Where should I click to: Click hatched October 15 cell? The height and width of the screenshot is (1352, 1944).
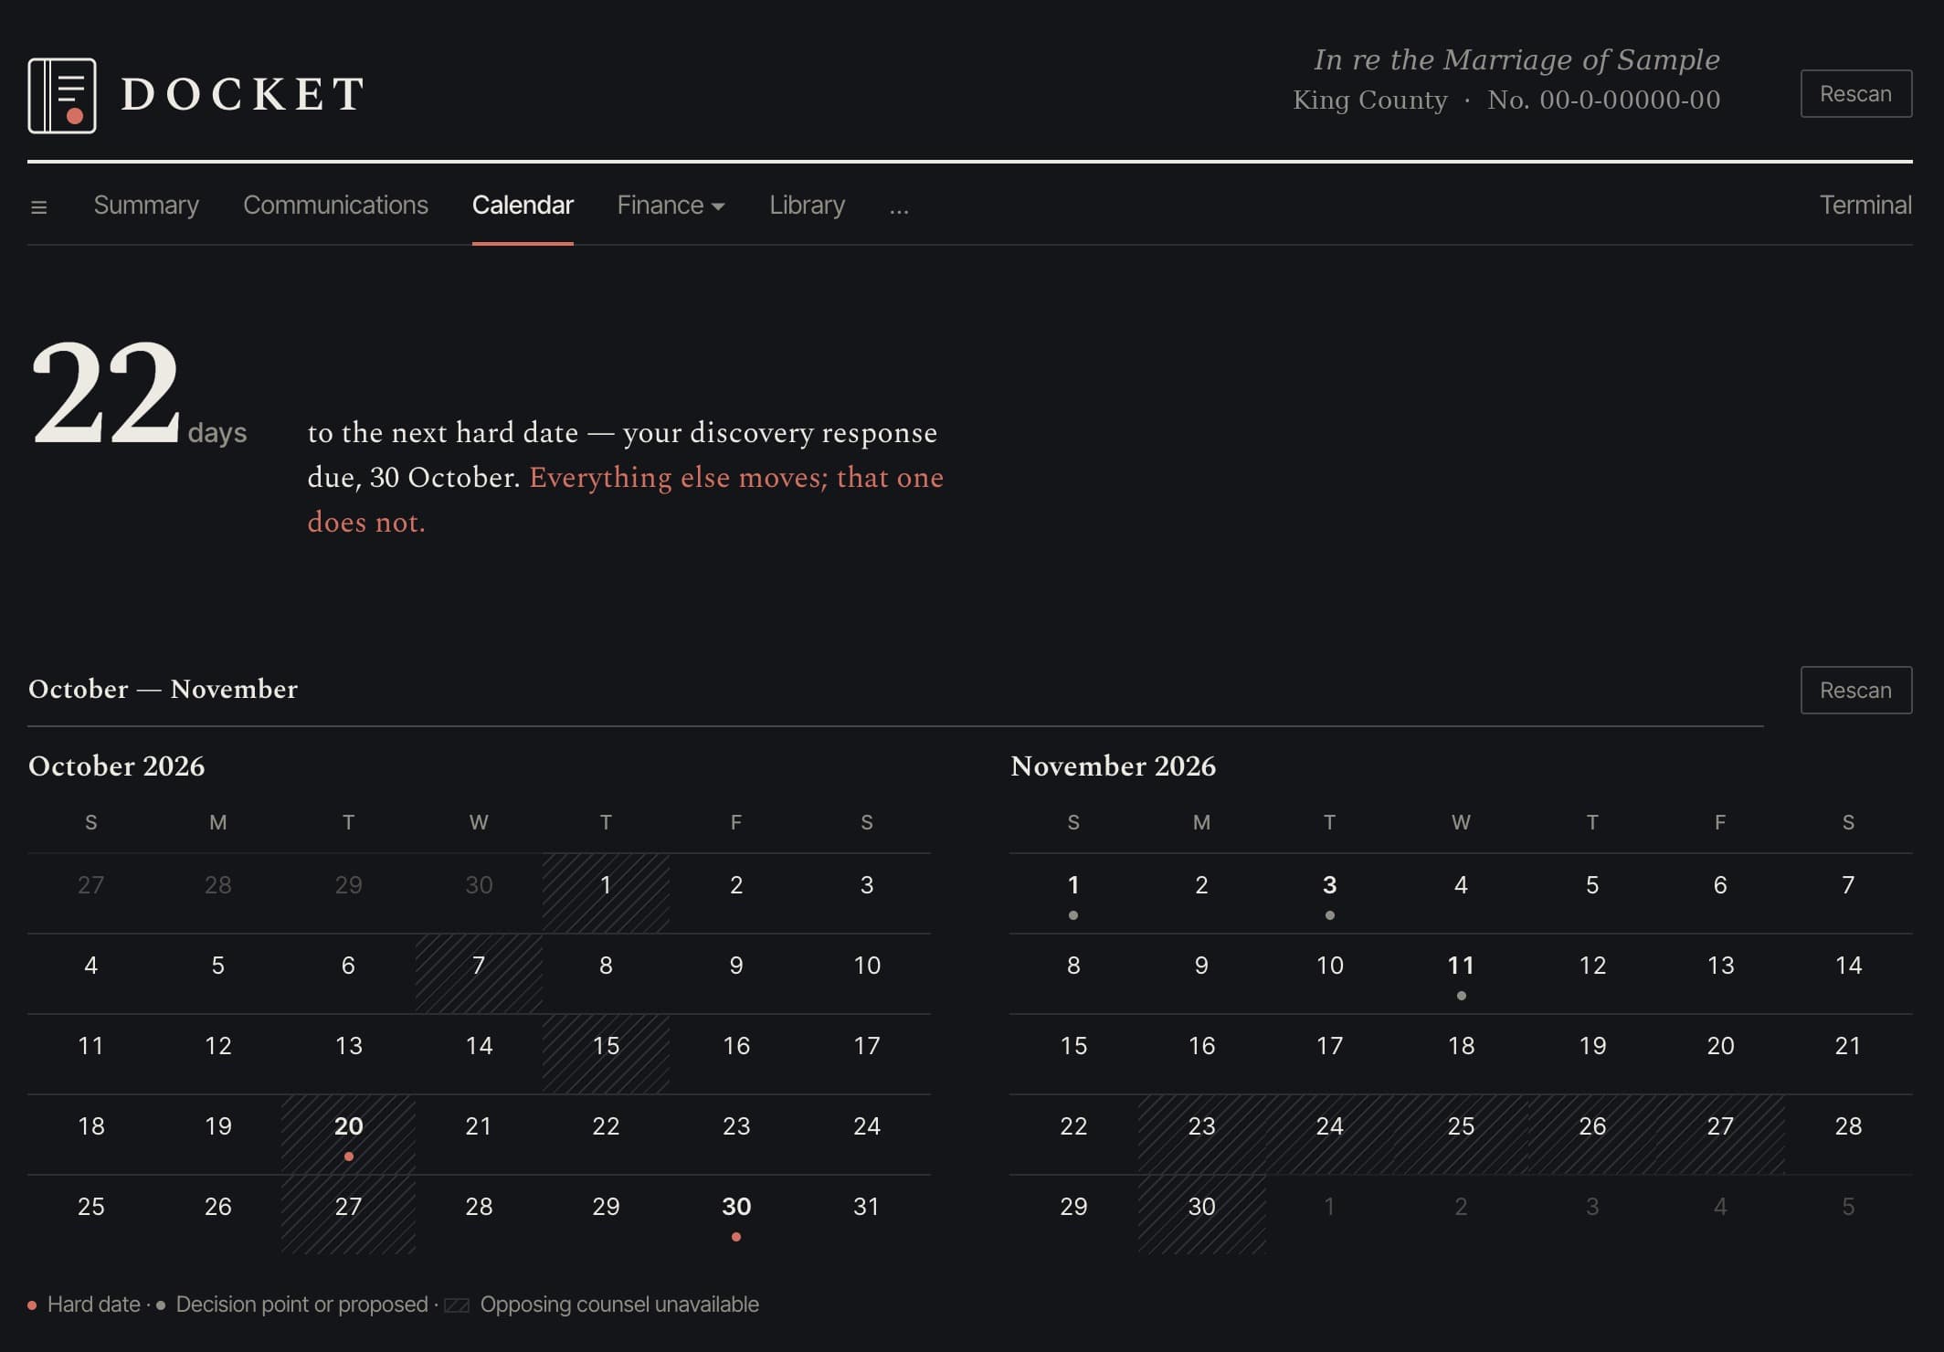click(x=606, y=1054)
